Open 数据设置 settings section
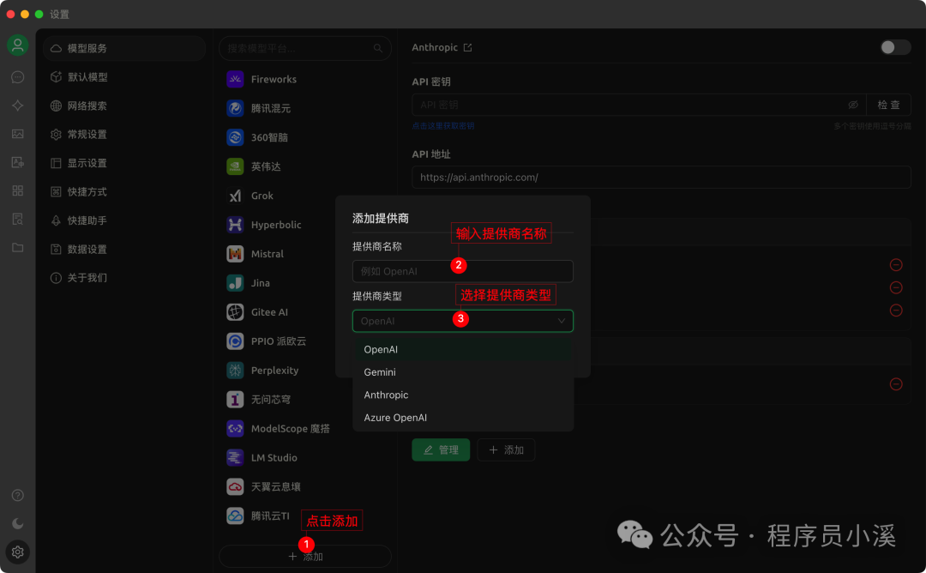 (124, 249)
